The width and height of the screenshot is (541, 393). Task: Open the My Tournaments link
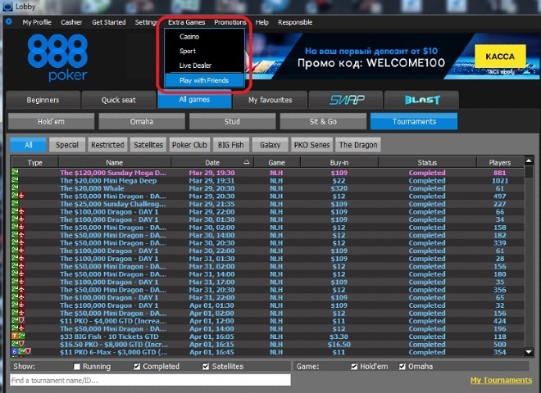(500, 381)
